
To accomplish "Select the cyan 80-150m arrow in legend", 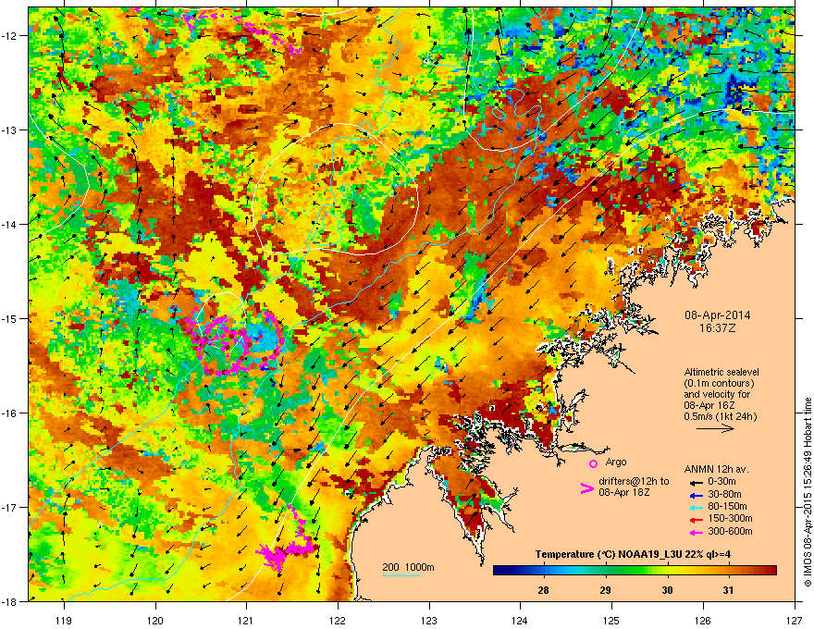I will click(x=697, y=507).
